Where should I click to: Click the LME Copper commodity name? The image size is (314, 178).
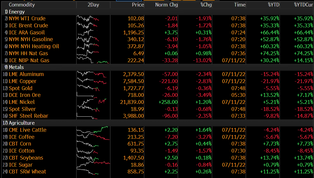click(x=23, y=81)
